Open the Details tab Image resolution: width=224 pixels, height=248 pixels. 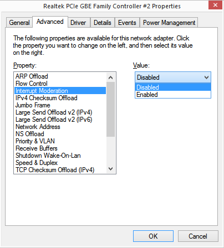(103, 23)
